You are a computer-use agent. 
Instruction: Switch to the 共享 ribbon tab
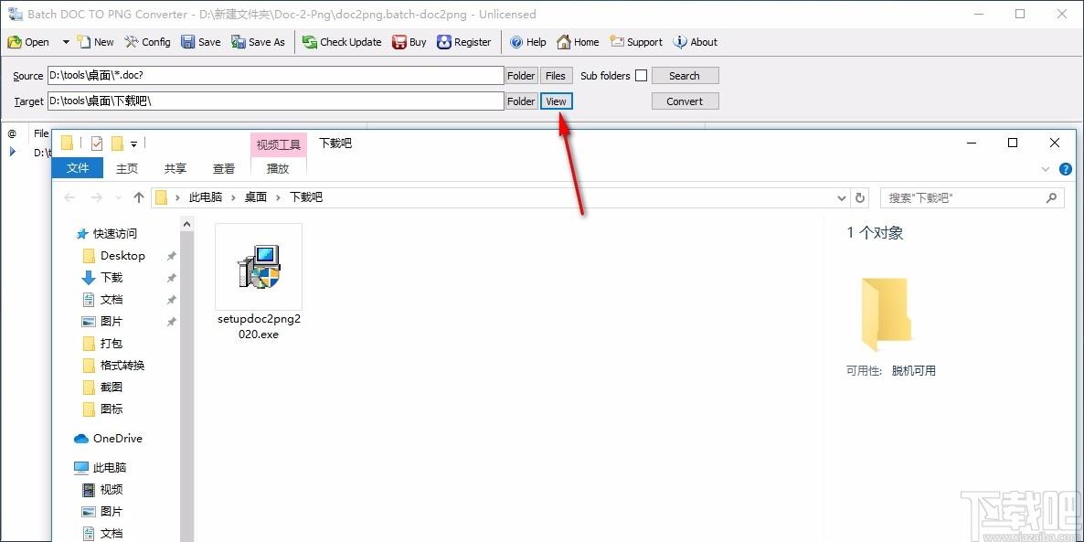click(175, 168)
